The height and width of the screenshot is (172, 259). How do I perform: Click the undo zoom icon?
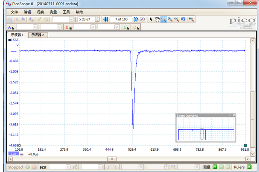(x=183, y=19)
